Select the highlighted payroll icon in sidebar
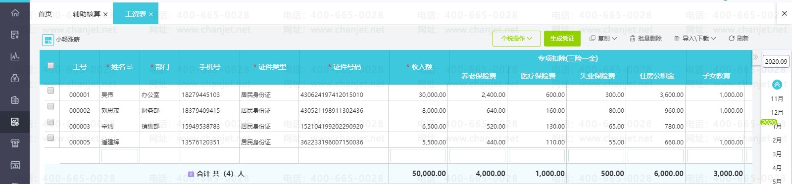The width and height of the screenshot is (792, 184). click(15, 122)
